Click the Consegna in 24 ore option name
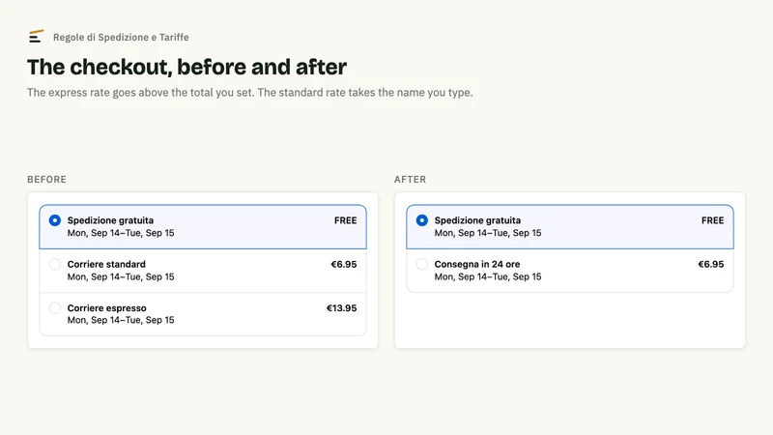This screenshot has height=435, width=773. click(477, 264)
